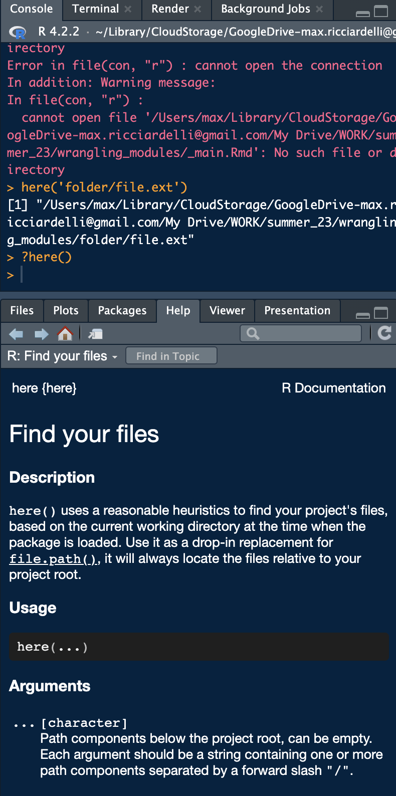Close the Background Jobs tab
The width and height of the screenshot is (396, 796).
click(x=319, y=9)
